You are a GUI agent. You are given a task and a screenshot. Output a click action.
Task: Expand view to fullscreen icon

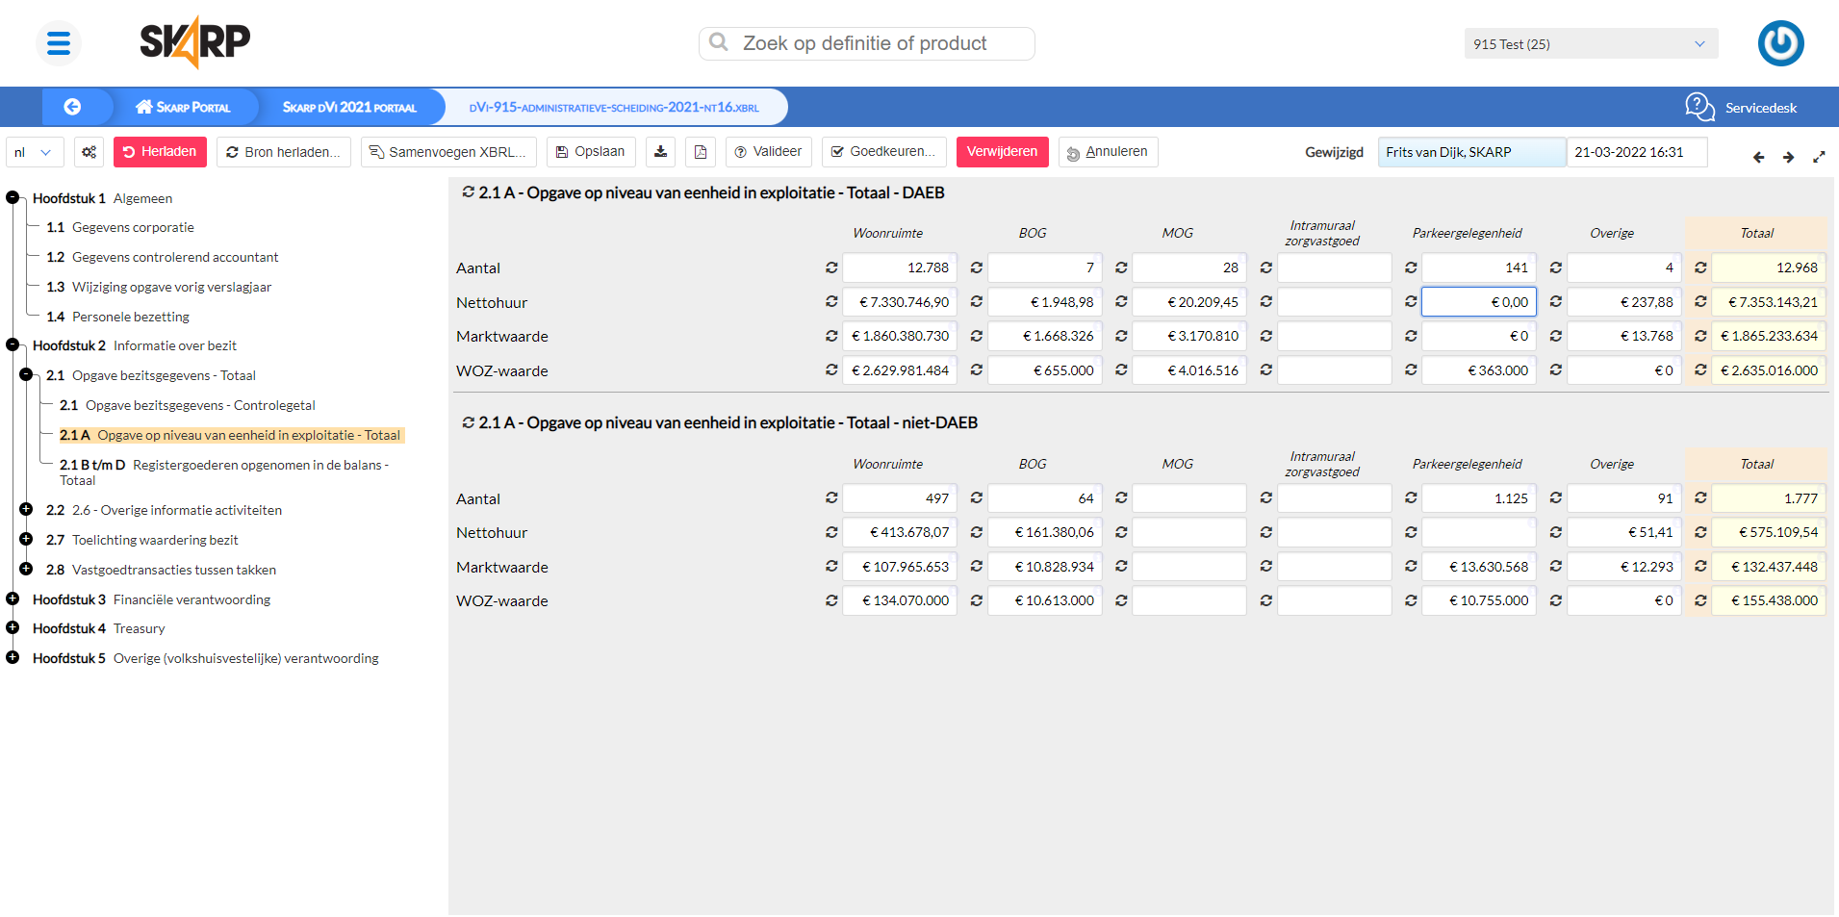click(x=1819, y=157)
